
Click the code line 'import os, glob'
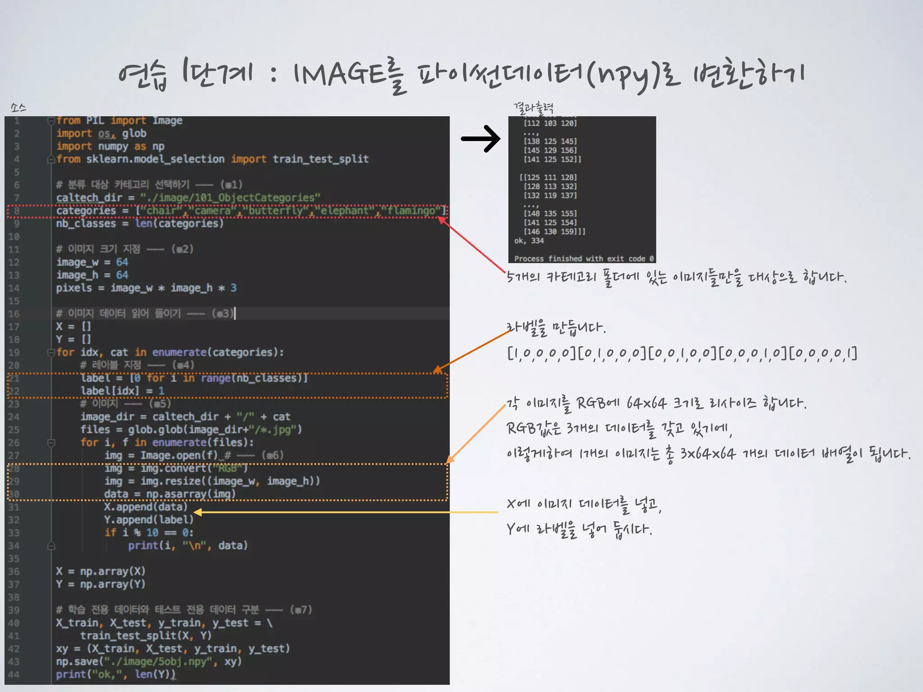pos(101,134)
